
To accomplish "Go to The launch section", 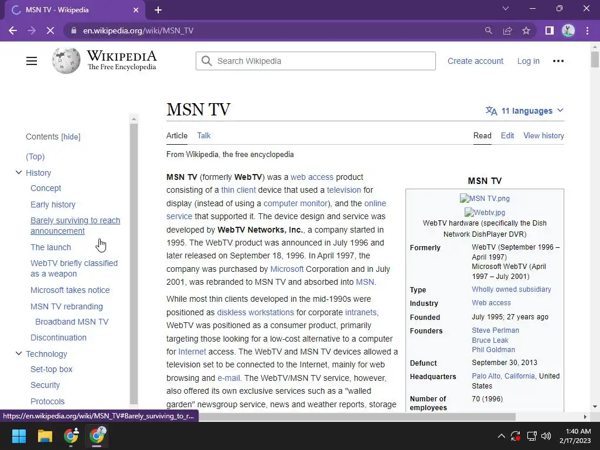I will click(x=50, y=247).
